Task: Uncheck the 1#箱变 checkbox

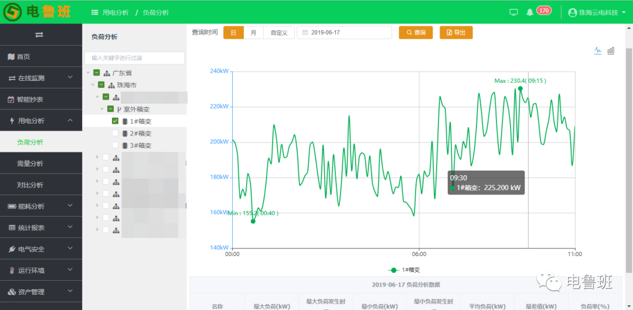Action: click(115, 121)
